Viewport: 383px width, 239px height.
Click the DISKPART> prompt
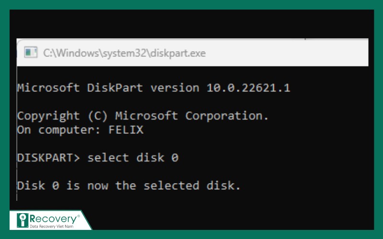(48, 158)
